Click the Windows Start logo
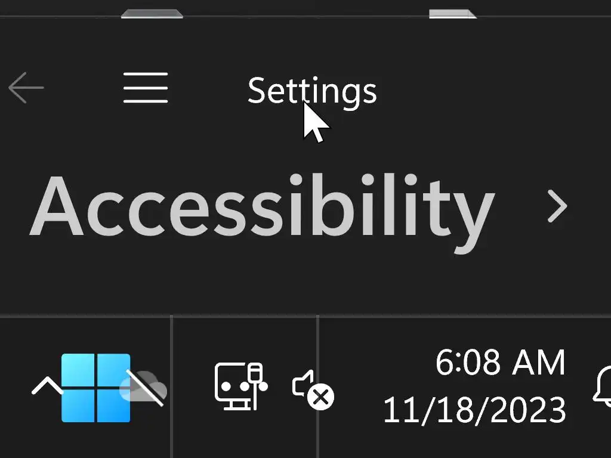This screenshot has width=611, height=458. click(x=96, y=388)
